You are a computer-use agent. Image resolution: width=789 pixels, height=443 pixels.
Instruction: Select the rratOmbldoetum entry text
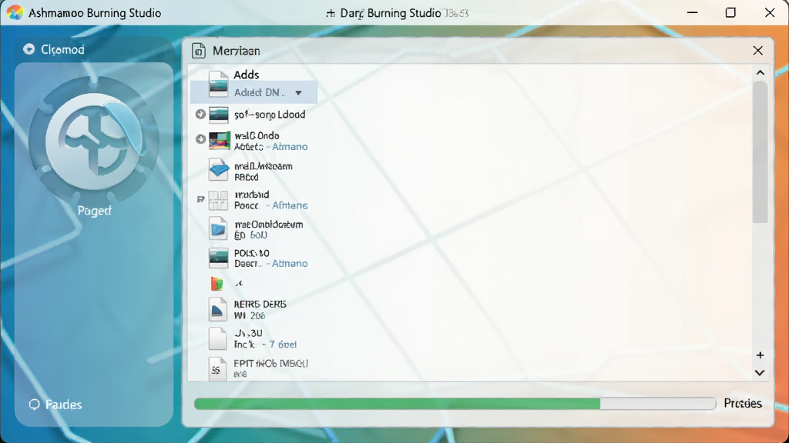click(269, 224)
